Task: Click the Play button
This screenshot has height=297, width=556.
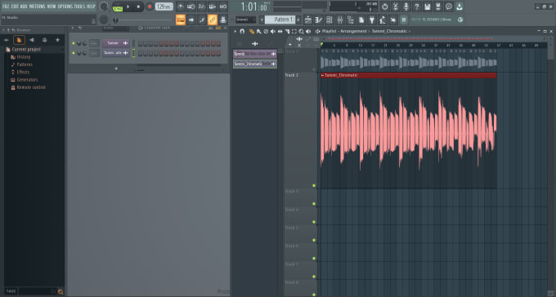Action: (128, 7)
